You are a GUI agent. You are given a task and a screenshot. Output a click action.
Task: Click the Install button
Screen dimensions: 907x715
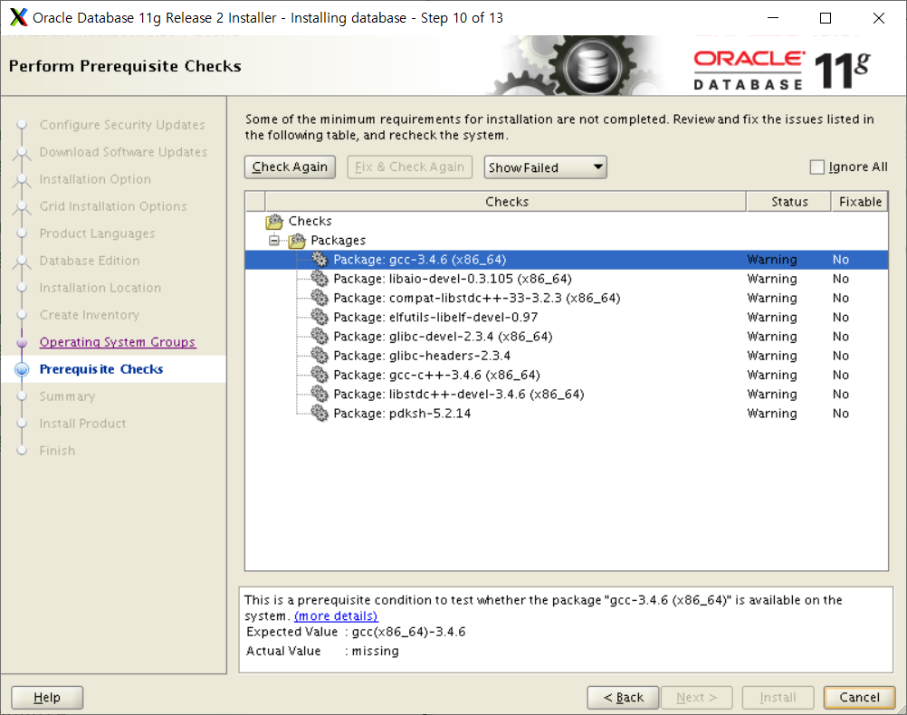[778, 697]
